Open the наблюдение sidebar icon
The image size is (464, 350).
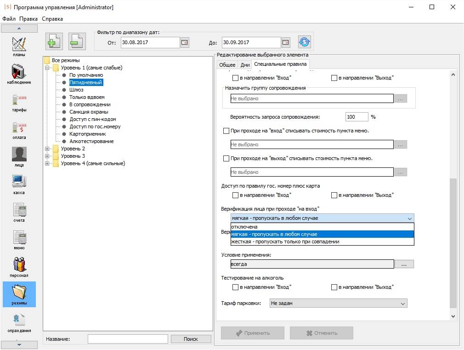(x=19, y=73)
